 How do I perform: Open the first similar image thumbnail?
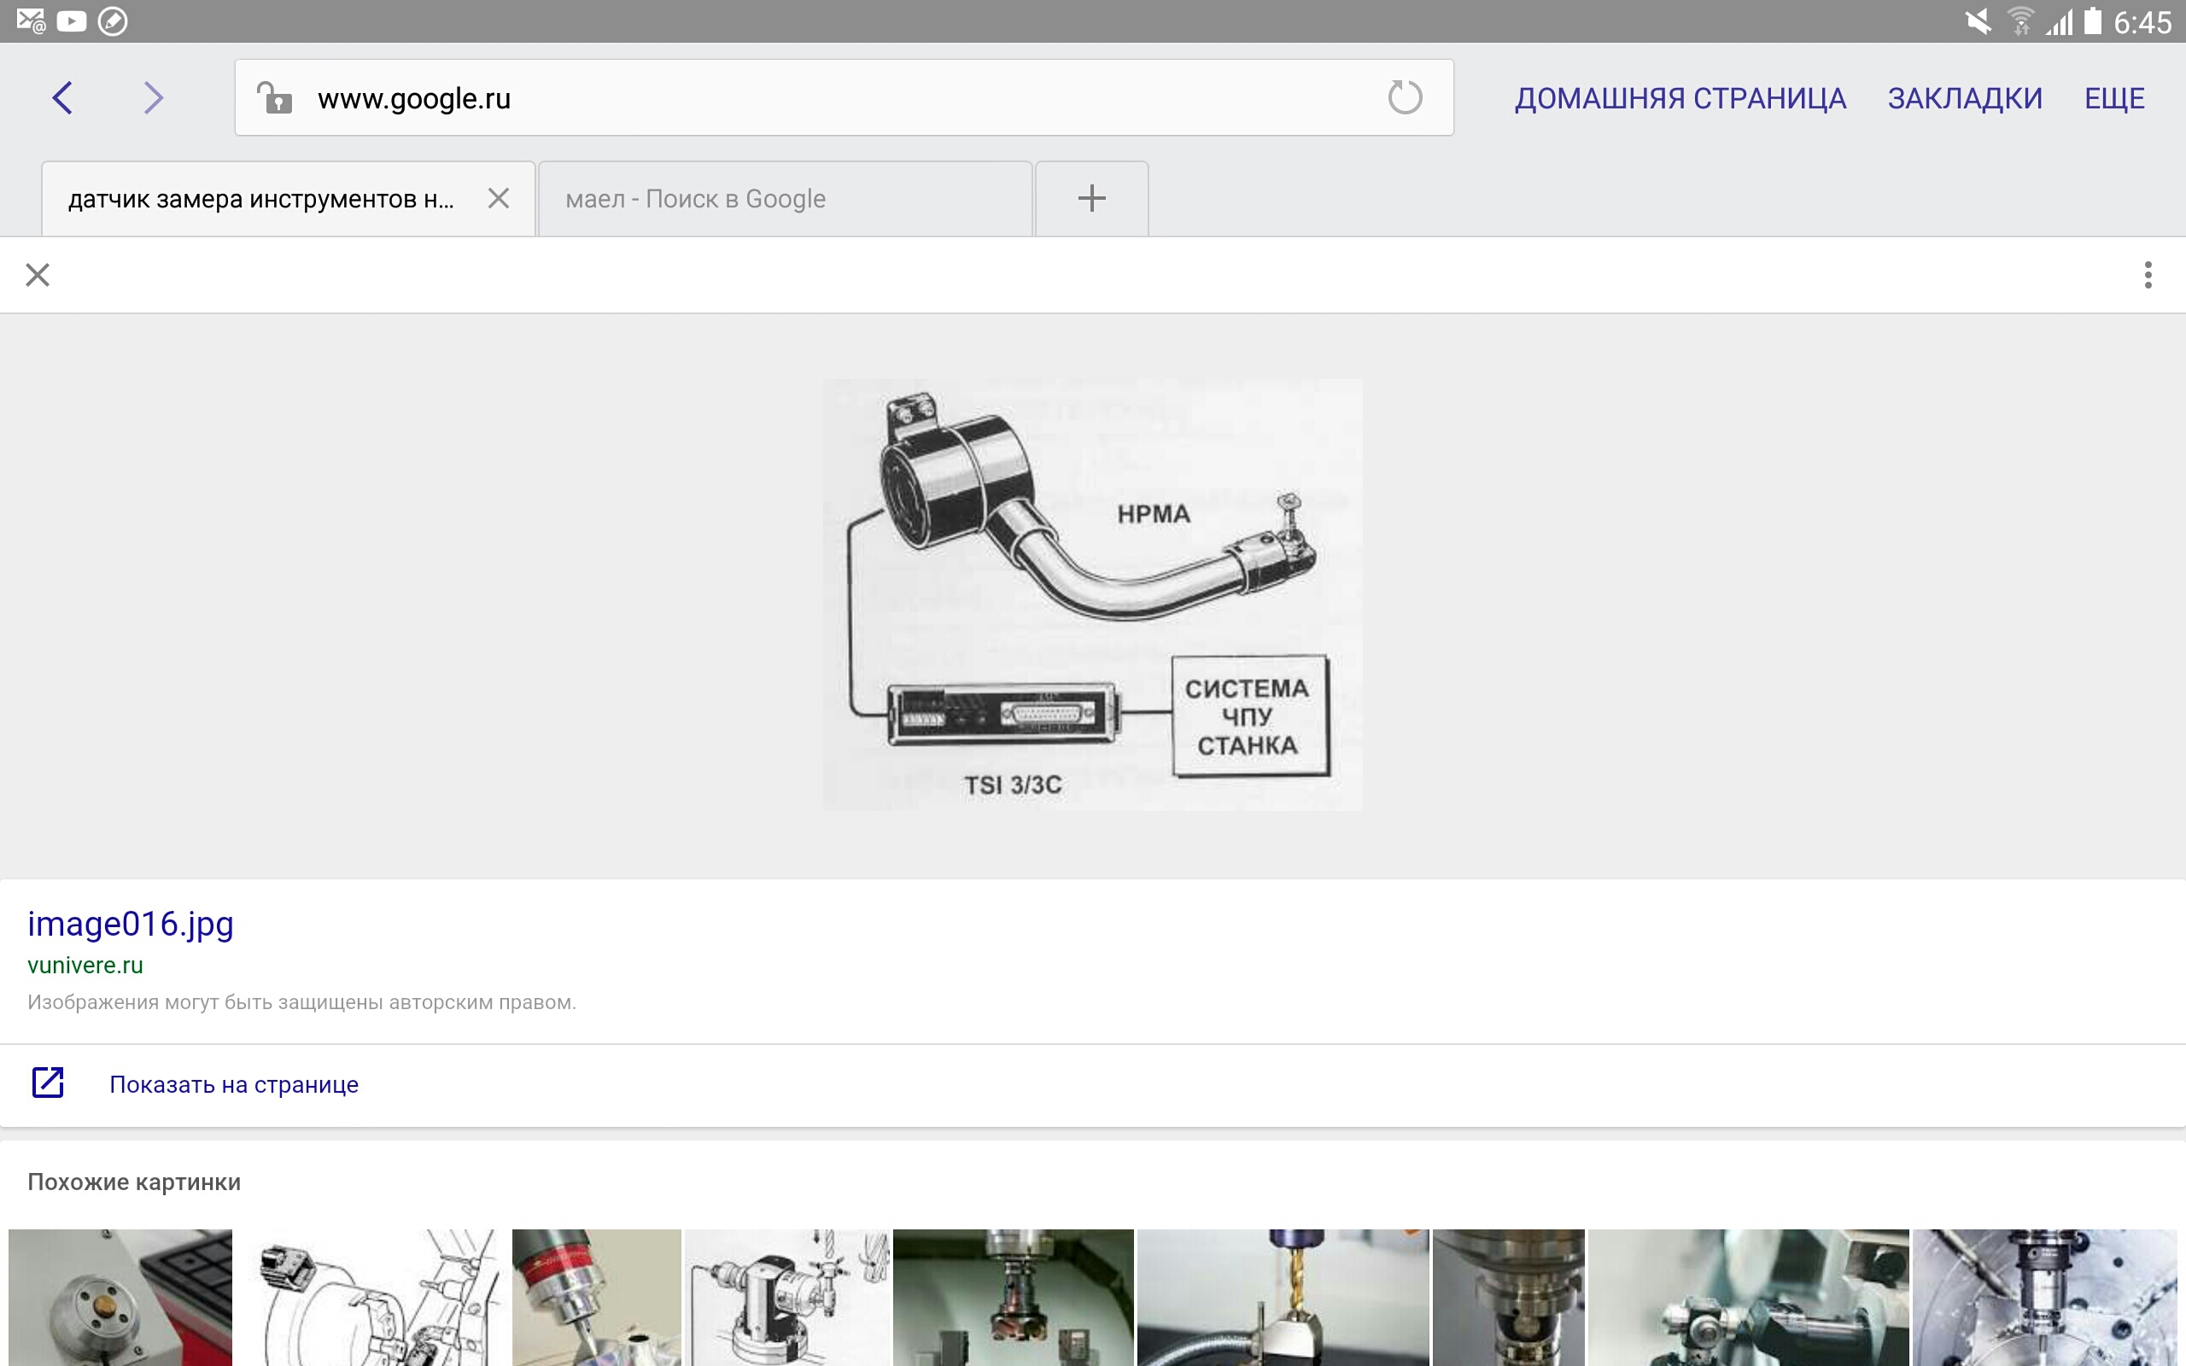click(x=120, y=1298)
